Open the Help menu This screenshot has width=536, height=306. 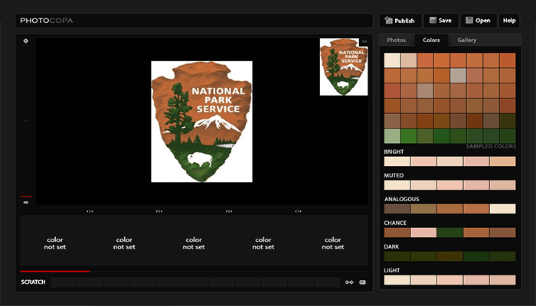[508, 21]
